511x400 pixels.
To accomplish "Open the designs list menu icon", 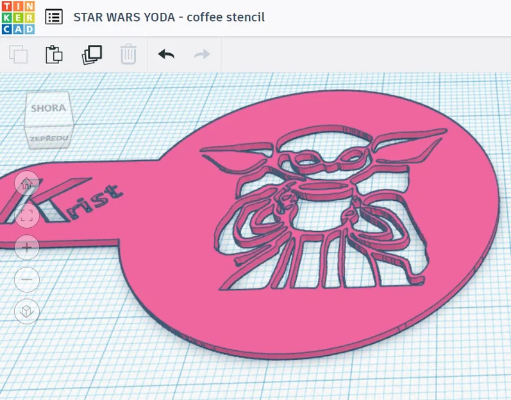I will (x=54, y=17).
